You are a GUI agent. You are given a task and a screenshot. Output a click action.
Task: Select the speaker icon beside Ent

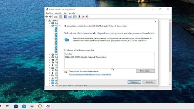click(53, 78)
